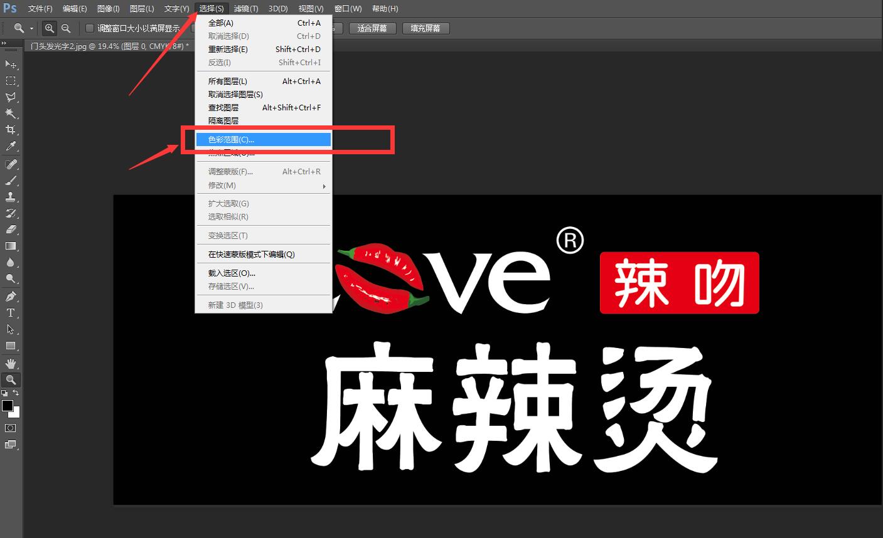The width and height of the screenshot is (883, 538).
Task: Select the History Brush tool
Action: (11, 213)
